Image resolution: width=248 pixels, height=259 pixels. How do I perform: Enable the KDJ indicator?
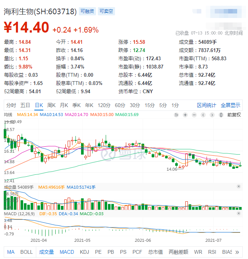point(84,252)
